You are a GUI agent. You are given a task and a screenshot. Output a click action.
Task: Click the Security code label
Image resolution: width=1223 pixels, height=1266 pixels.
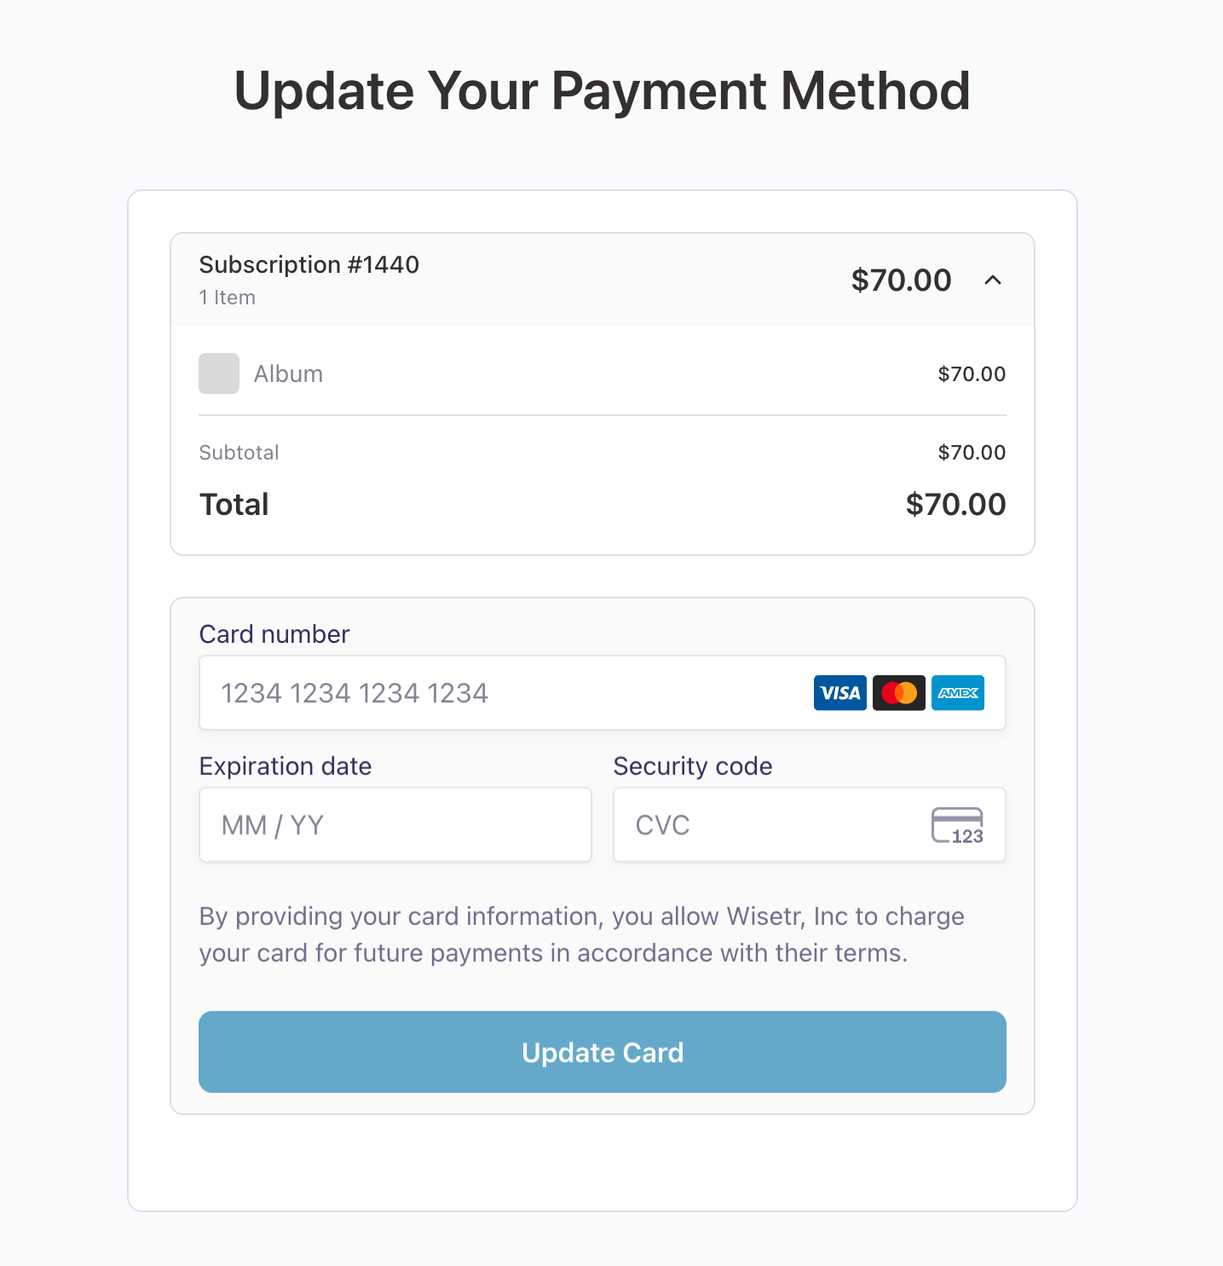pyautogui.click(x=693, y=766)
